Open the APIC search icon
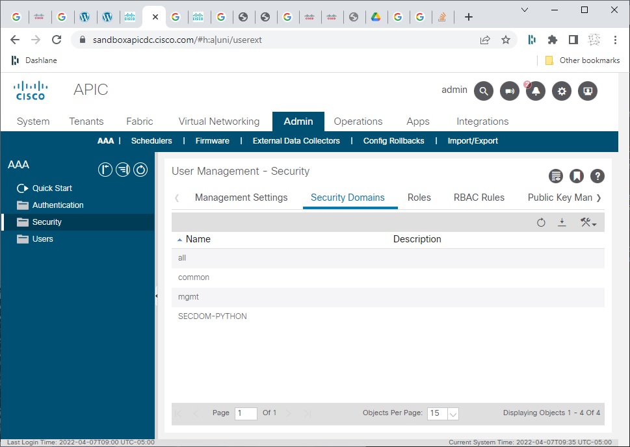The image size is (630, 447). 483,91
